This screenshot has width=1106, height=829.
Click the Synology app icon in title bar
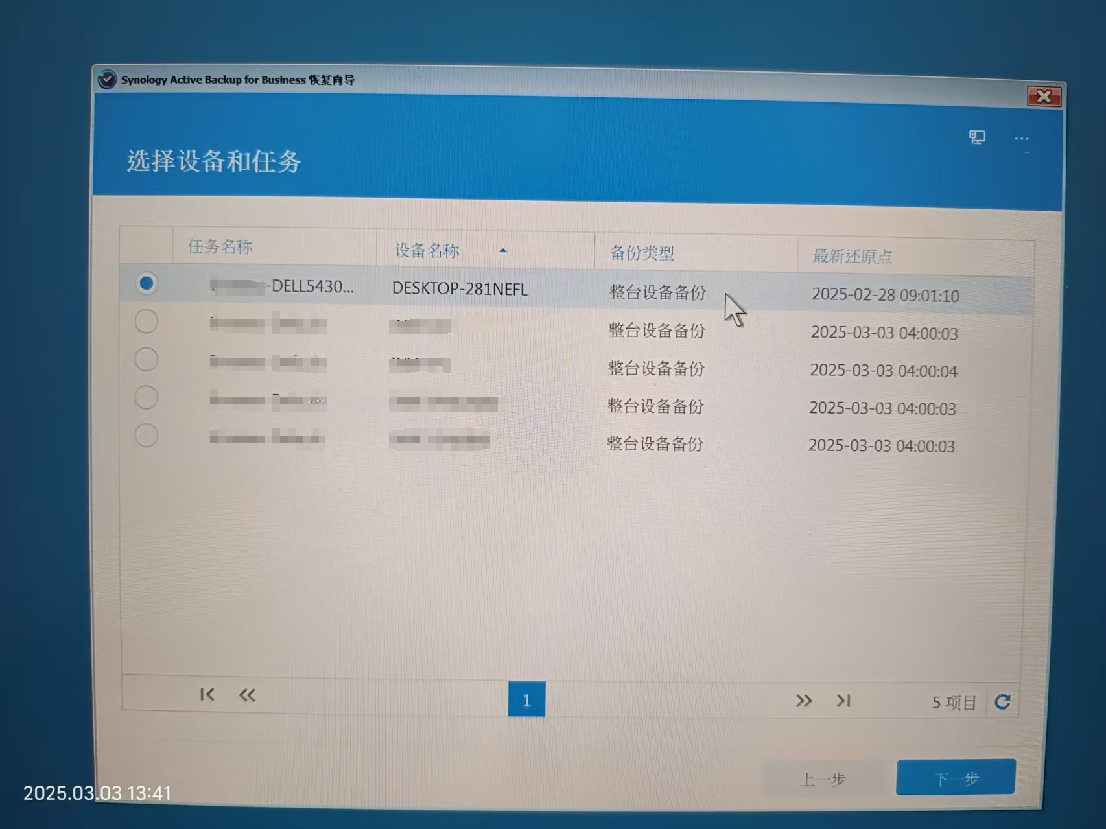[107, 80]
